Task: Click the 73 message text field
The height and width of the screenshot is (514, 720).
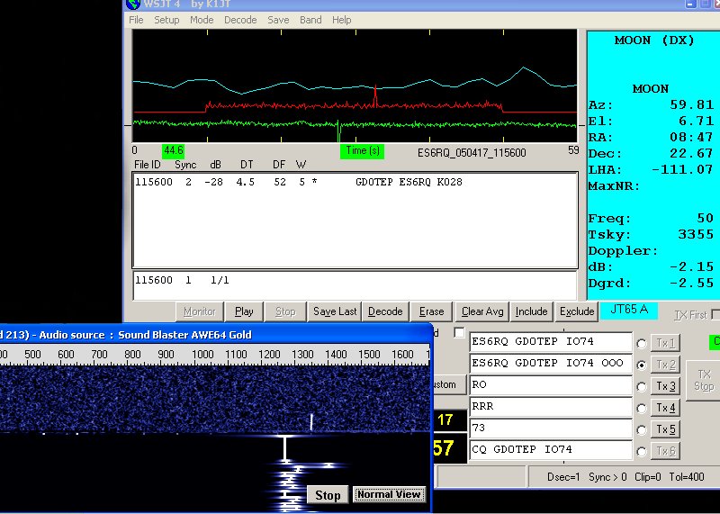Action: click(x=550, y=428)
